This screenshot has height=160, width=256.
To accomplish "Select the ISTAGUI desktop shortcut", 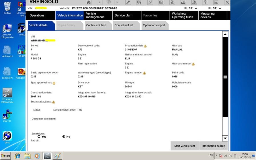I will [7, 95].
